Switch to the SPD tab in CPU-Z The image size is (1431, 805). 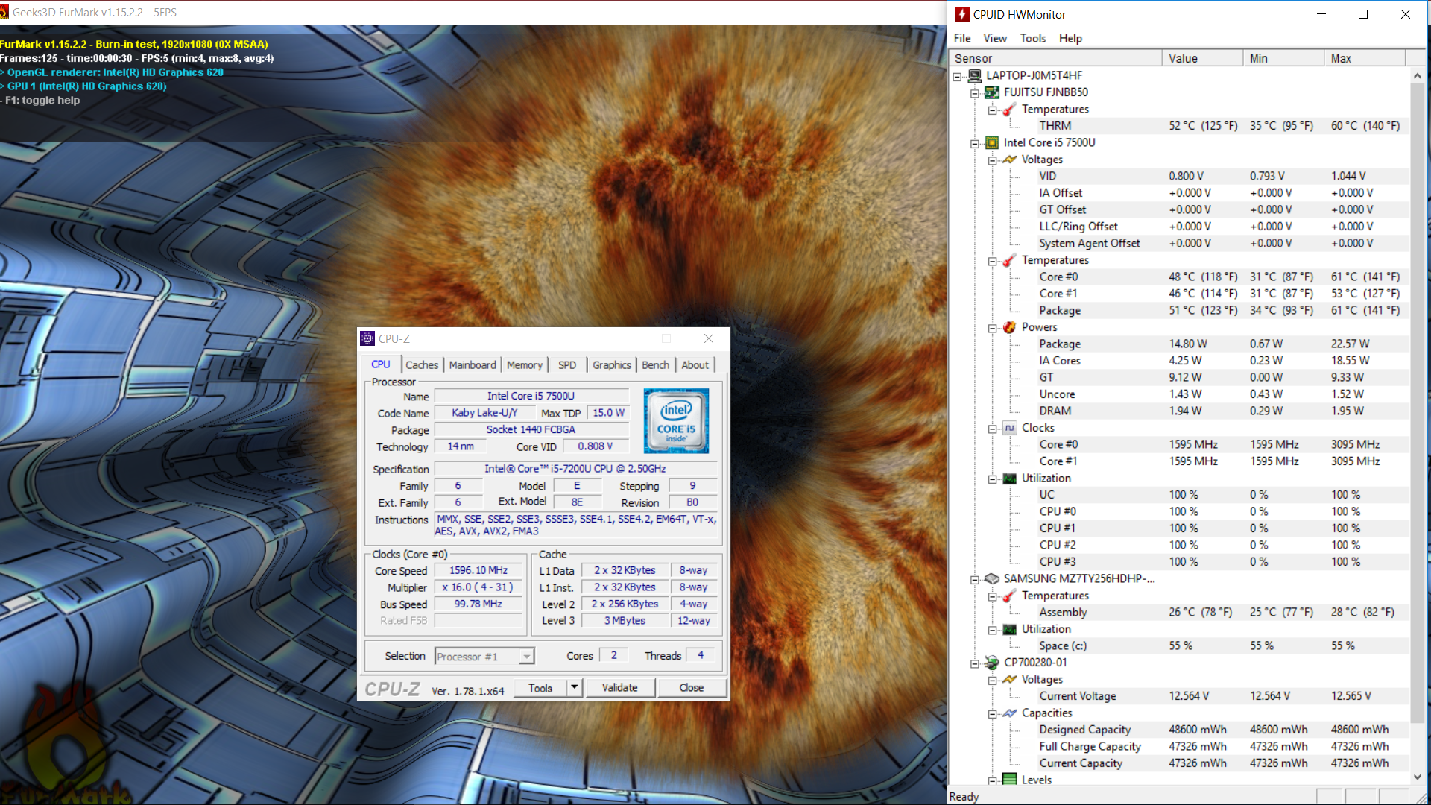(x=567, y=364)
